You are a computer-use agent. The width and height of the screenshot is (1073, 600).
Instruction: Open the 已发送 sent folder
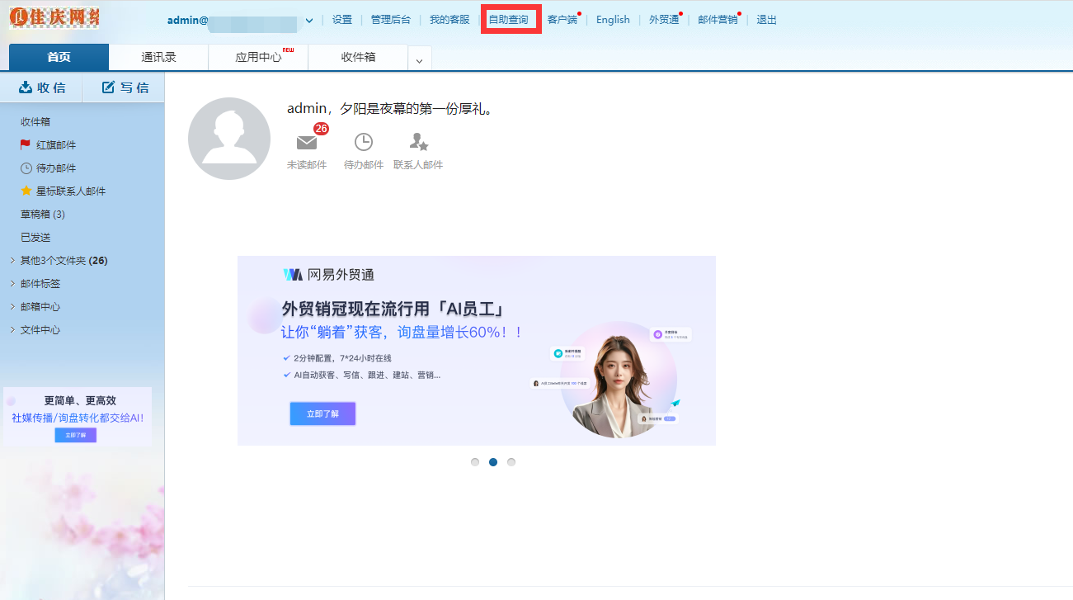(35, 237)
